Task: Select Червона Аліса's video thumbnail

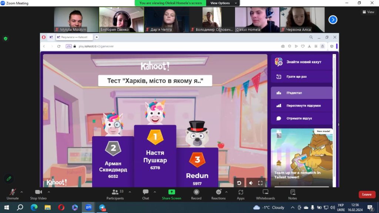Action: point(302,20)
